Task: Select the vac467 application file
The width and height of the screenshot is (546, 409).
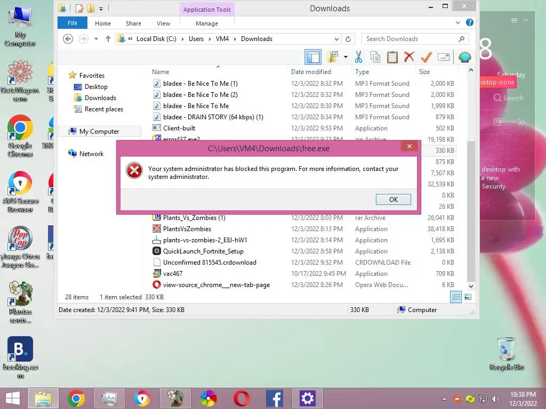Action: coord(173,273)
